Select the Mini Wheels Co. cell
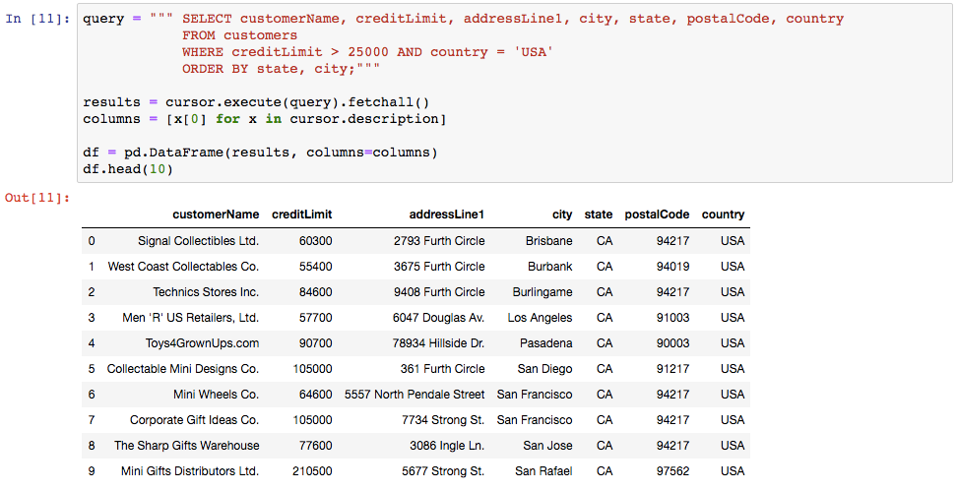 click(216, 395)
